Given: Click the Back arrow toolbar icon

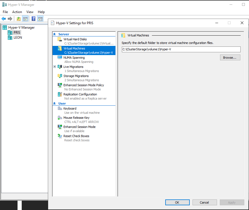Looking at the screenshot, I should coord(4,19).
